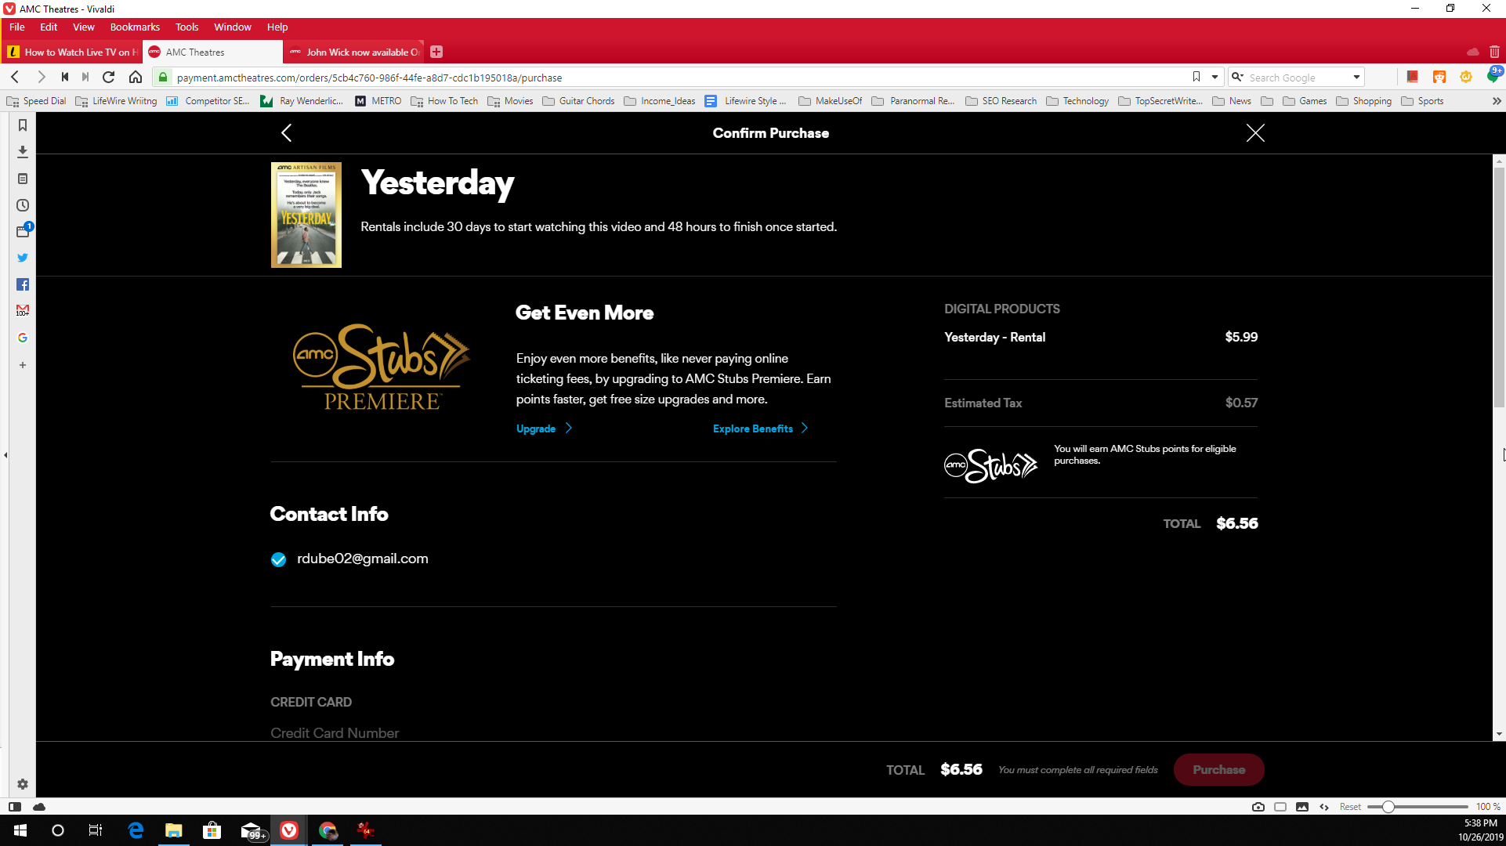Open Microsoft Edge from taskbar
The height and width of the screenshot is (846, 1506).
click(136, 830)
